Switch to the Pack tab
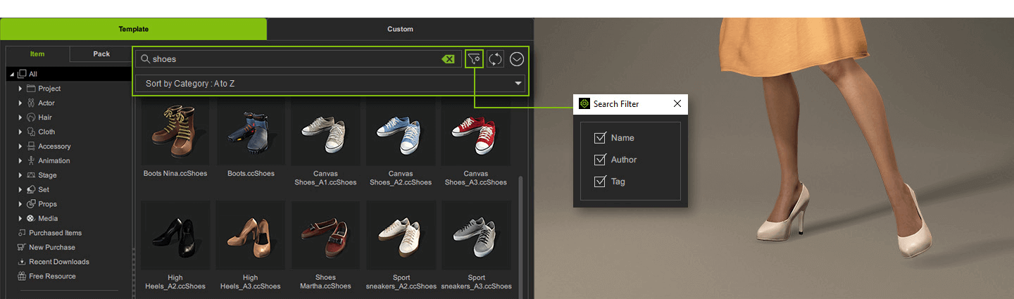The height and width of the screenshot is (299, 1014). (x=101, y=54)
